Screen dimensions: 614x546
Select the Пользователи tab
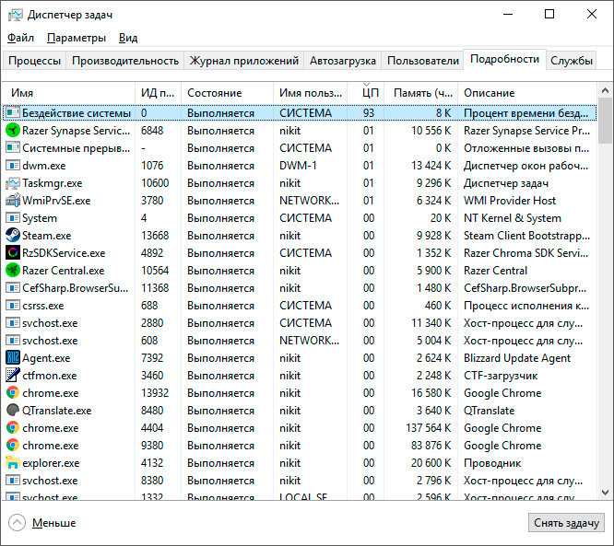pos(422,61)
